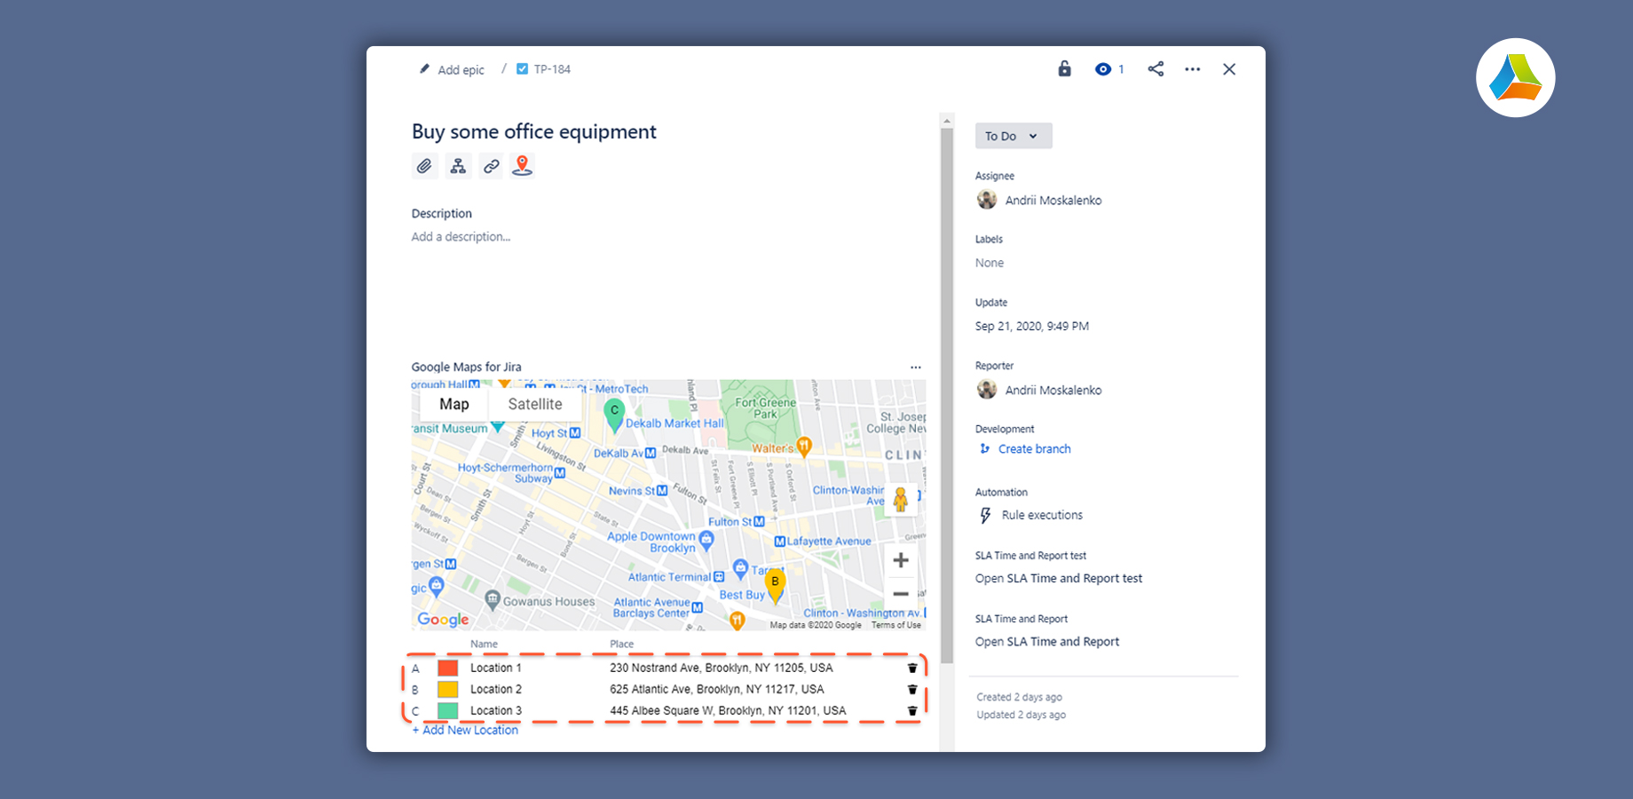
Task: Click the Rule executions lightning icon
Action: (x=985, y=516)
